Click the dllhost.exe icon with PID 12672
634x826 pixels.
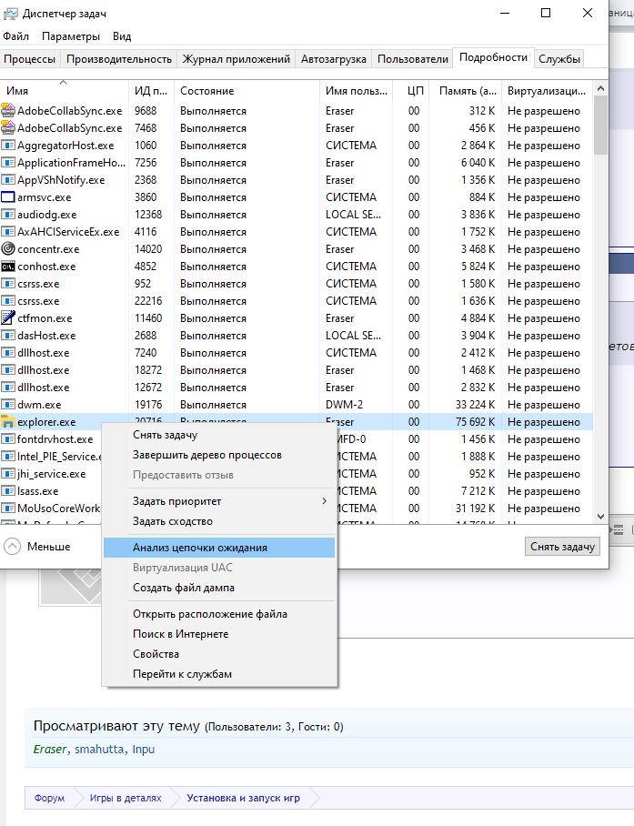coord(8,388)
